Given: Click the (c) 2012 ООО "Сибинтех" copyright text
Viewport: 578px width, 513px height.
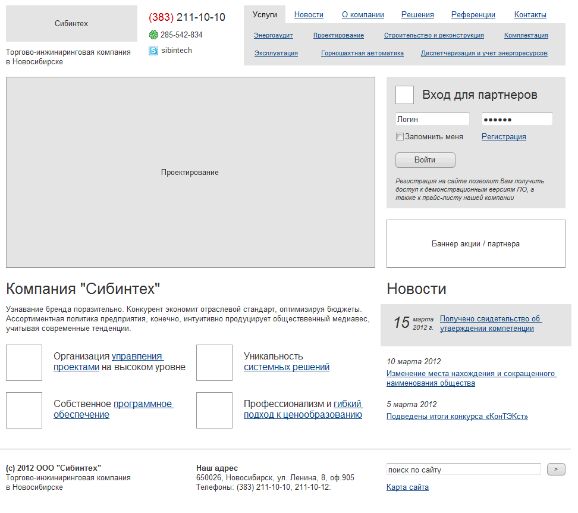Looking at the screenshot, I should 54,468.
